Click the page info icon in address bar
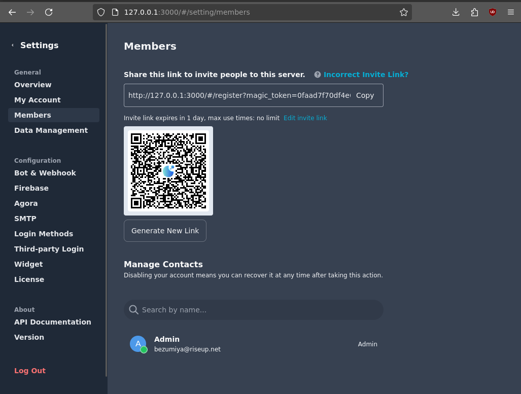521x394 pixels. point(115,12)
